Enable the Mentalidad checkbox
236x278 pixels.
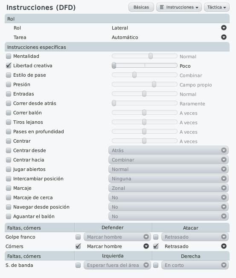coord(9,56)
